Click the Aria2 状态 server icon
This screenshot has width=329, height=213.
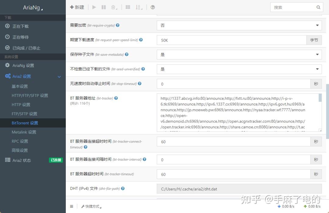click(8, 160)
